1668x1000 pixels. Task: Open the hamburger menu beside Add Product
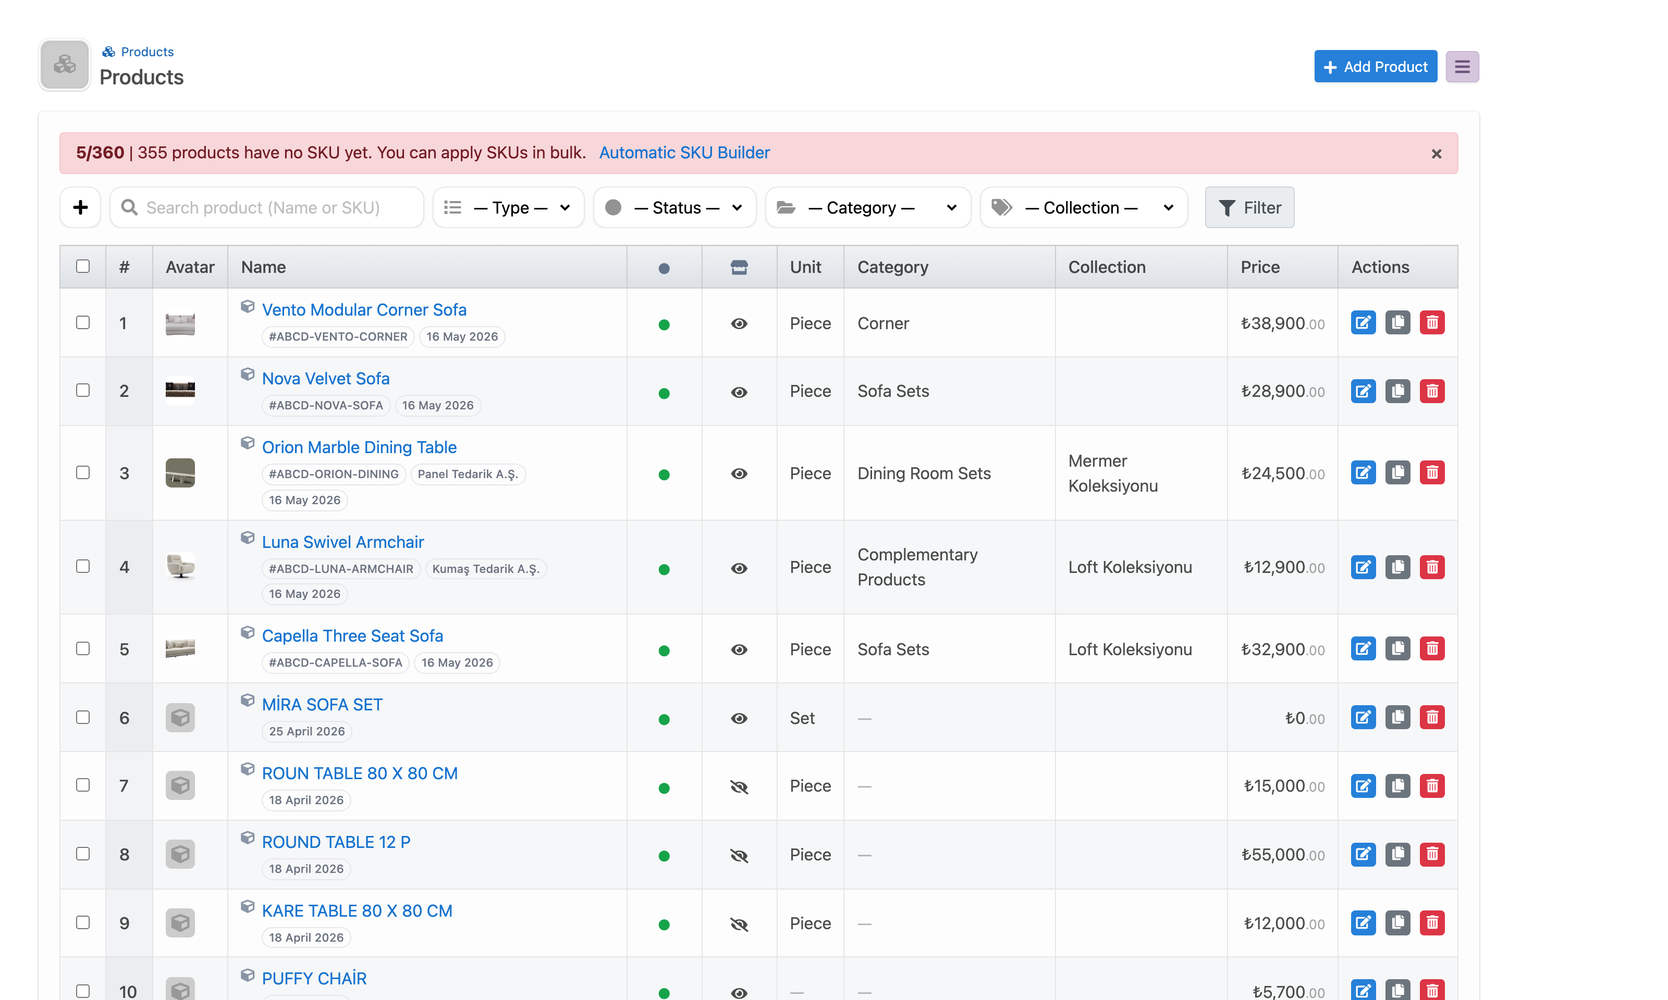[1461, 67]
